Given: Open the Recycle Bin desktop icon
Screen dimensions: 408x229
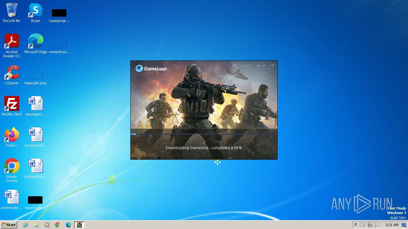Looking at the screenshot, I should (x=11, y=13).
